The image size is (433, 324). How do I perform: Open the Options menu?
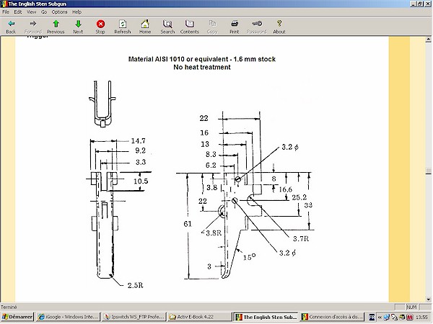tap(59, 12)
